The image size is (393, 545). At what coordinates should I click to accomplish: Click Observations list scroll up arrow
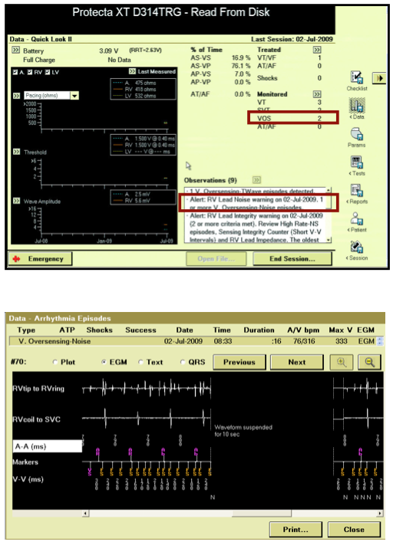pos(328,190)
